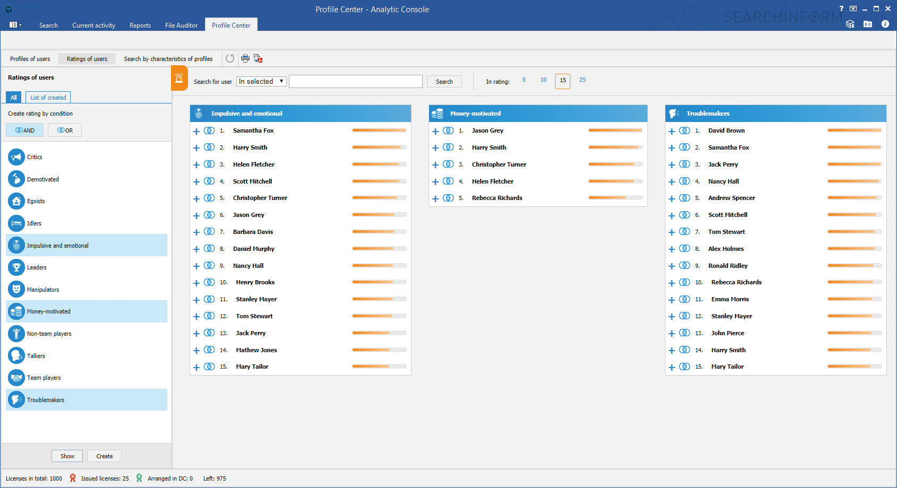The image size is (897, 488).
Task: Click the info icon in top-right corner
Action: tap(885, 24)
